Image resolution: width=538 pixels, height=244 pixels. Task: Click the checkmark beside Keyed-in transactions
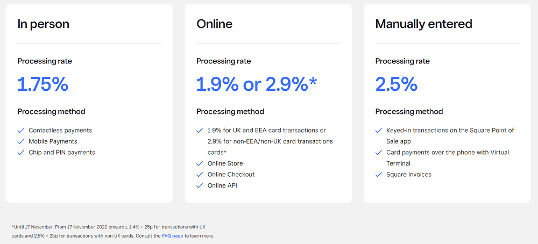(379, 131)
